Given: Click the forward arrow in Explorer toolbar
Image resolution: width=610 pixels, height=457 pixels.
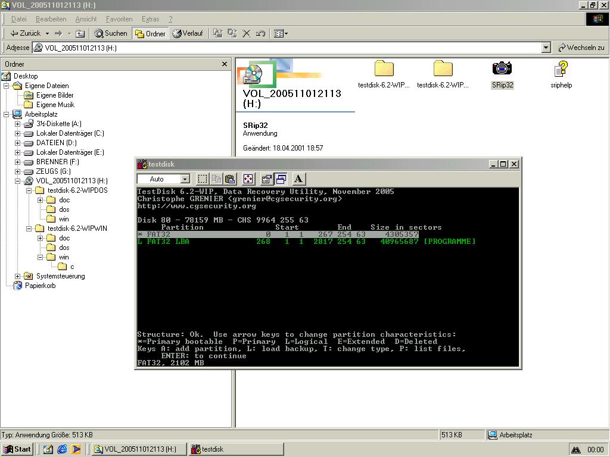Looking at the screenshot, I should click(58, 33).
